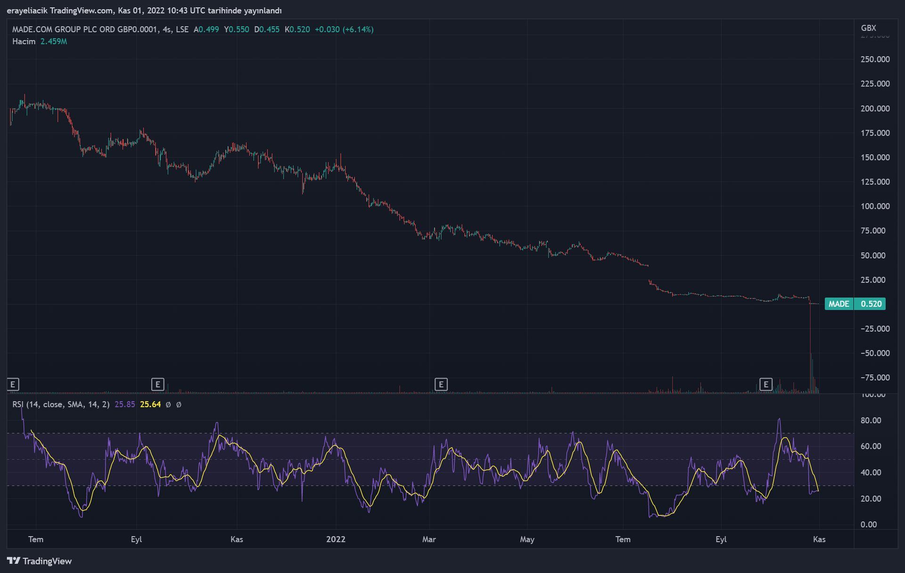Click the open value A0.499

(x=206, y=29)
